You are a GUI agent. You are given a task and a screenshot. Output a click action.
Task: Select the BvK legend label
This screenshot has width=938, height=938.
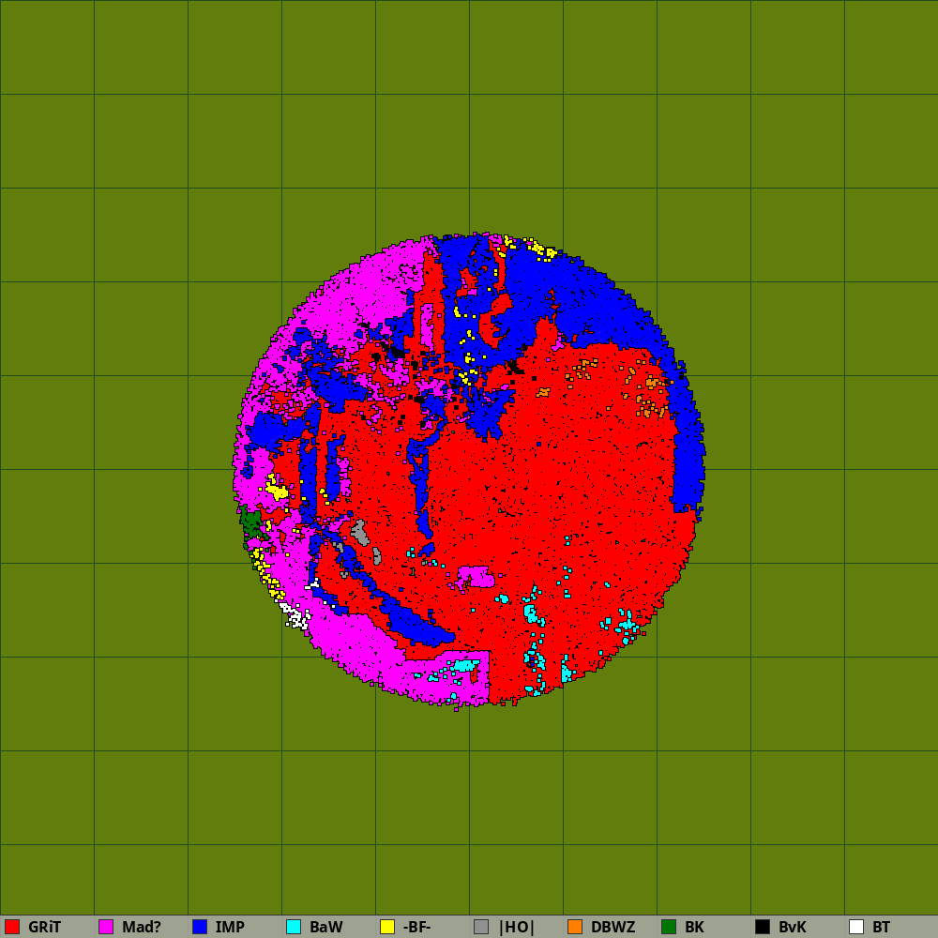[793, 927]
